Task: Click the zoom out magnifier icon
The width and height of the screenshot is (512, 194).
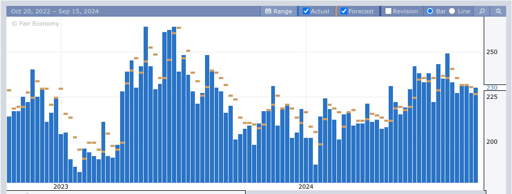Action: 498,11
